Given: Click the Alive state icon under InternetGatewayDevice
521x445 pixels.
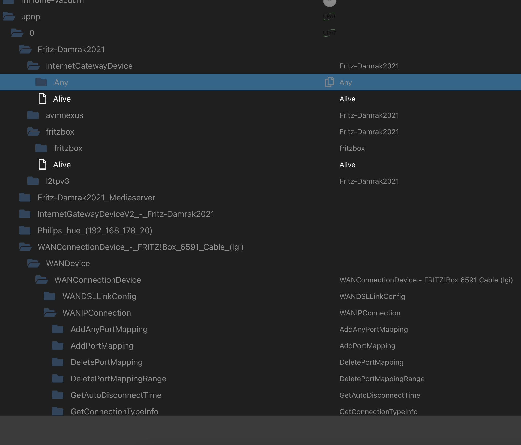Looking at the screenshot, I should click(42, 99).
